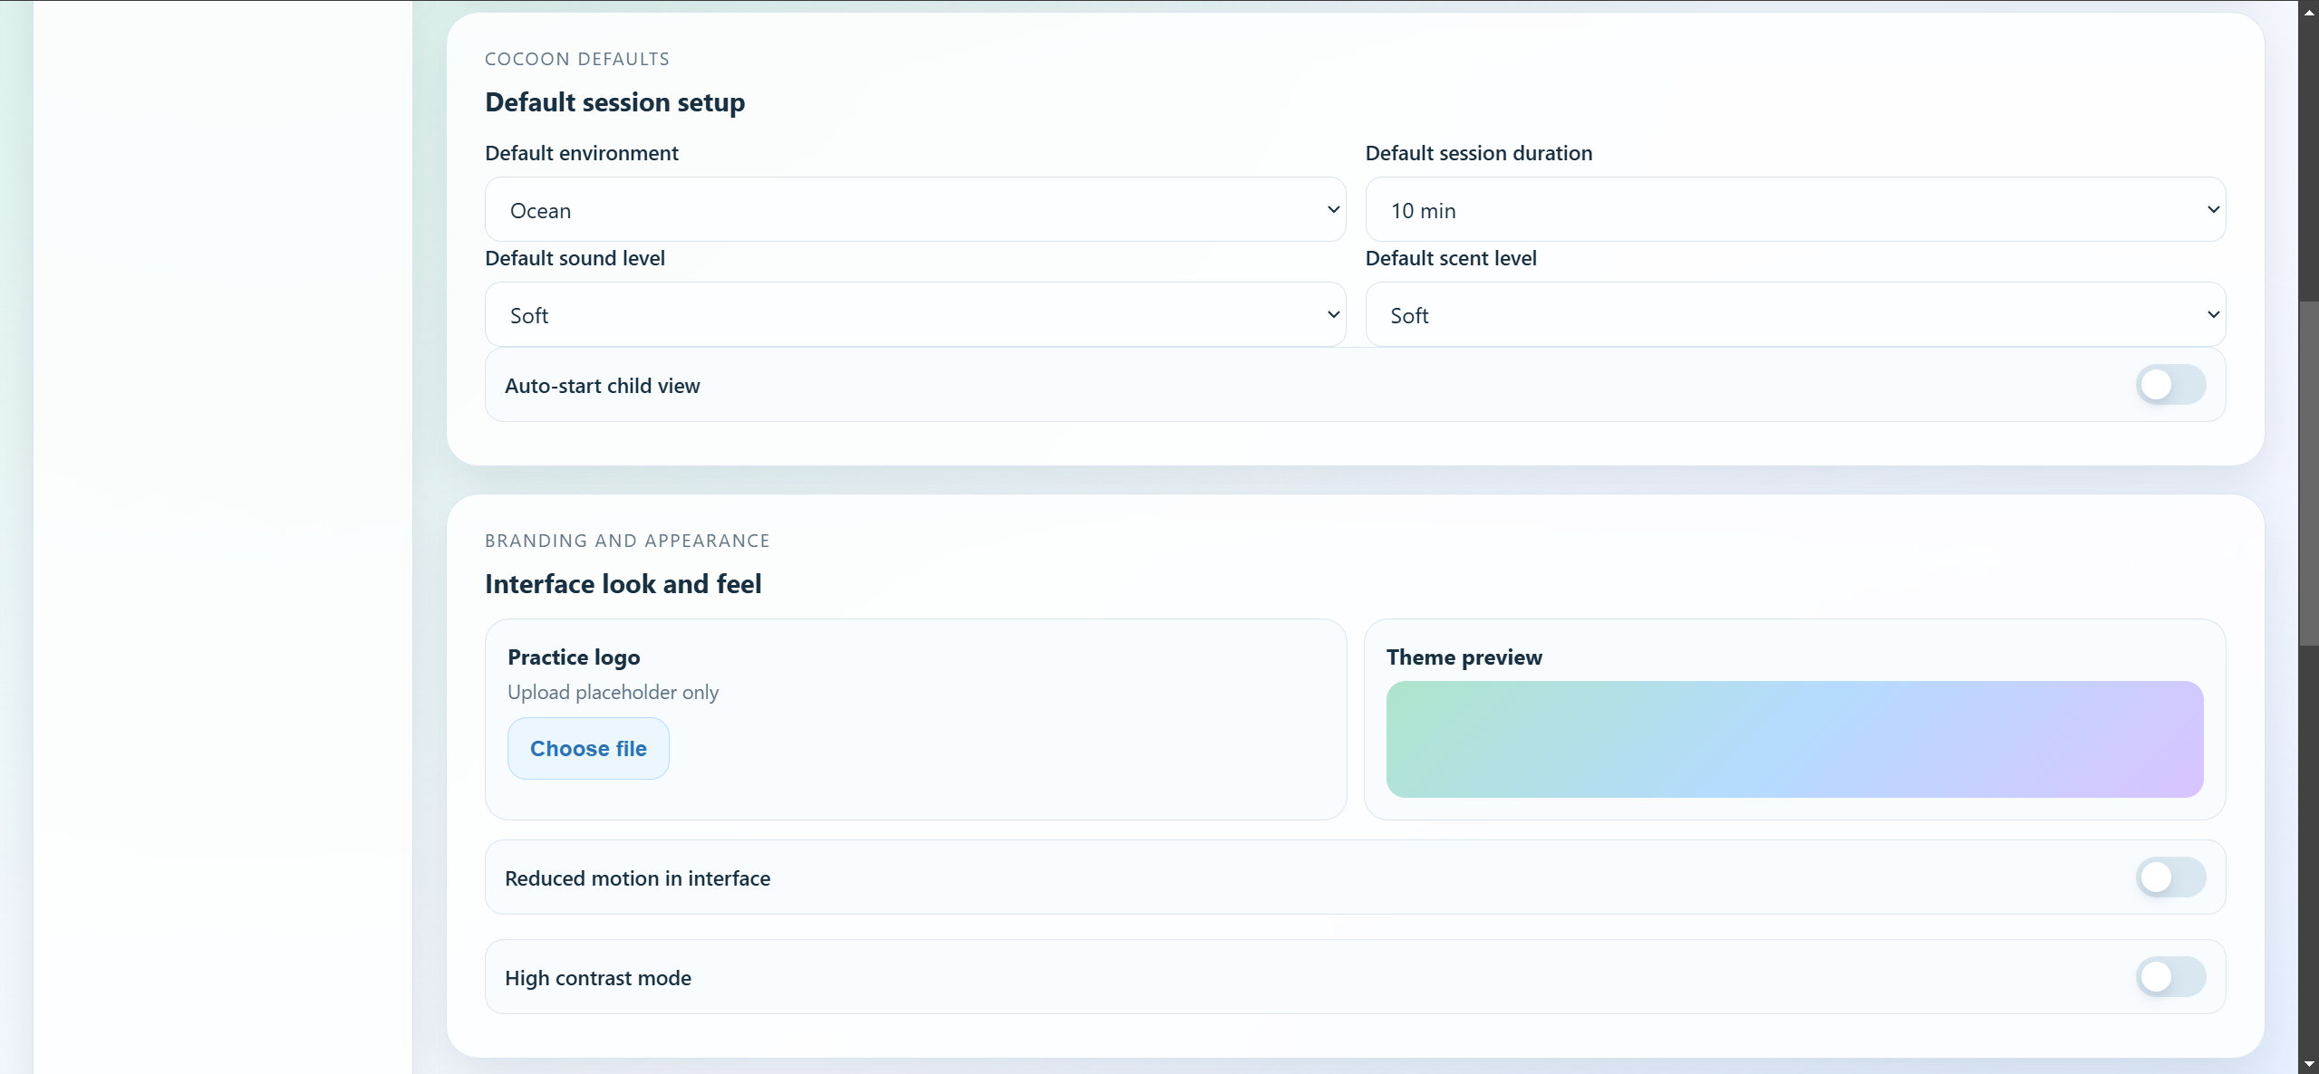
Task: Click the Practice logo heading
Action: pos(574,657)
